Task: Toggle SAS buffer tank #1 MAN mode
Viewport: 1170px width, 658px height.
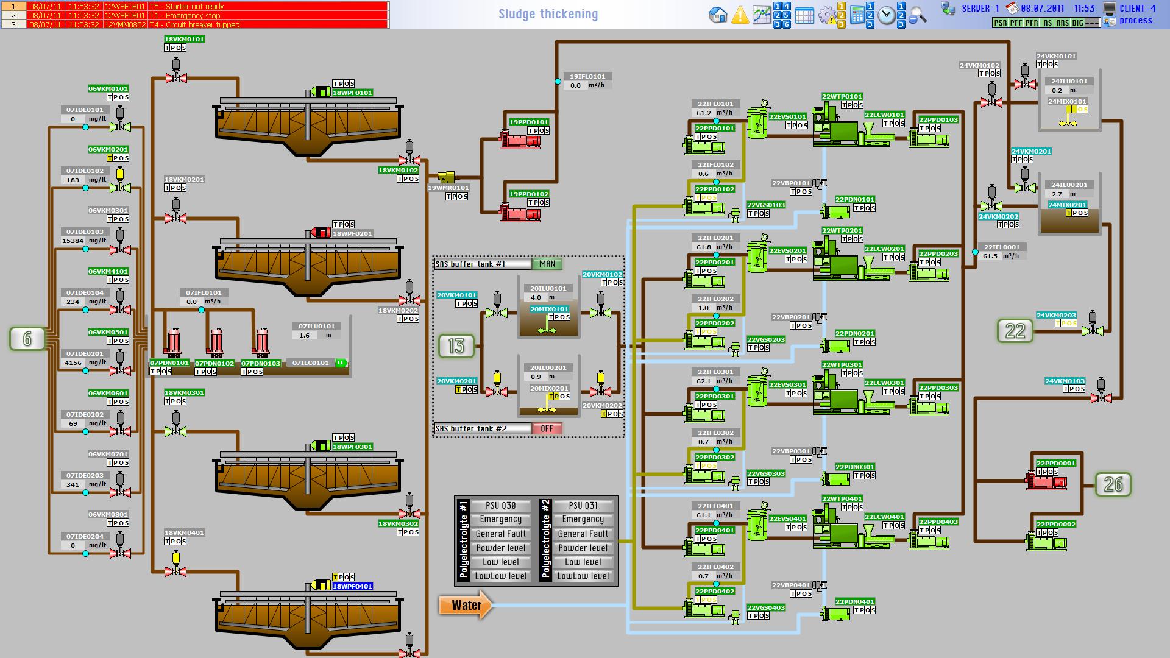Action: [547, 264]
